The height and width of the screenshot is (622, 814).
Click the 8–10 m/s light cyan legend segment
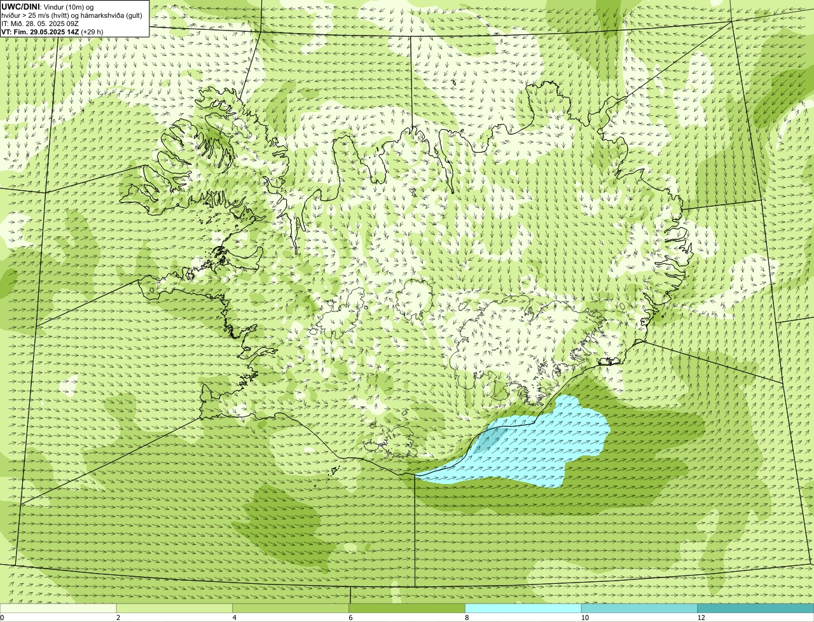(523, 609)
